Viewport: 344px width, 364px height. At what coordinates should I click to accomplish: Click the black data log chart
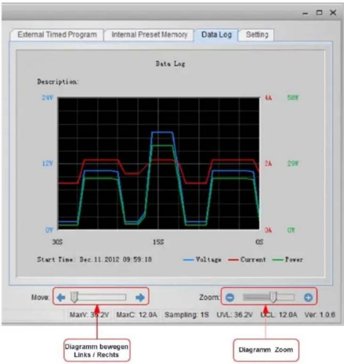[159, 164]
